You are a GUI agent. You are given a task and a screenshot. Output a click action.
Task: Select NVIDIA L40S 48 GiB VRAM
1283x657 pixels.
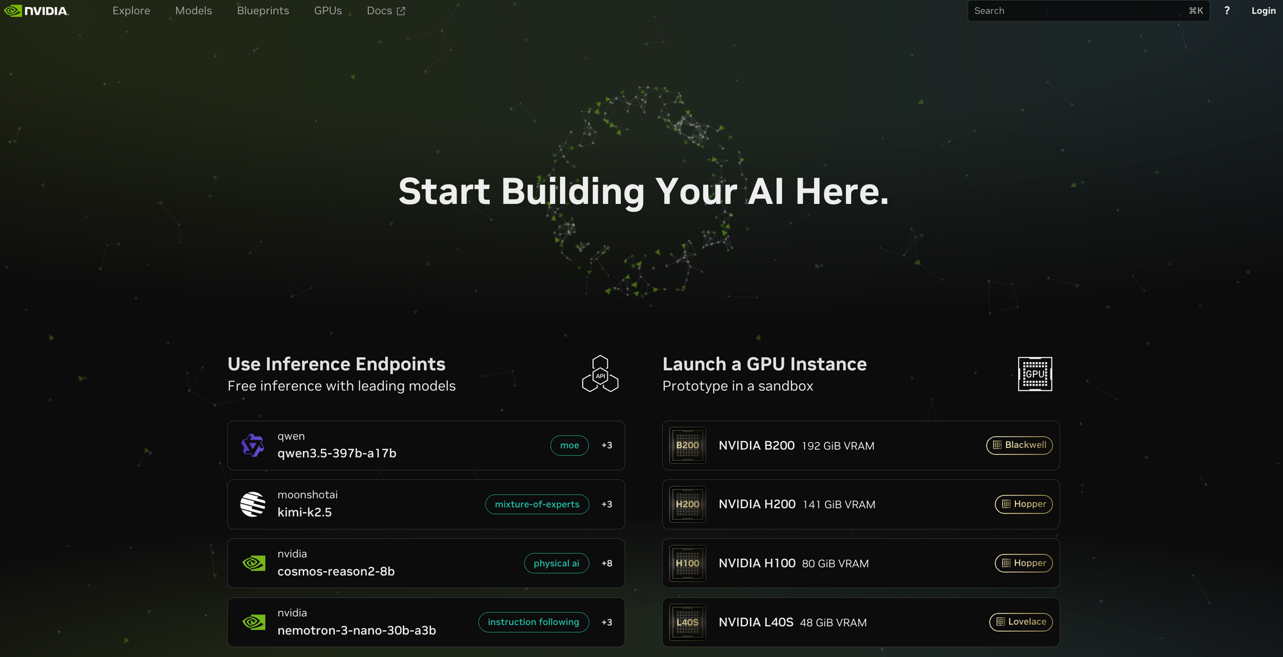[x=861, y=622]
